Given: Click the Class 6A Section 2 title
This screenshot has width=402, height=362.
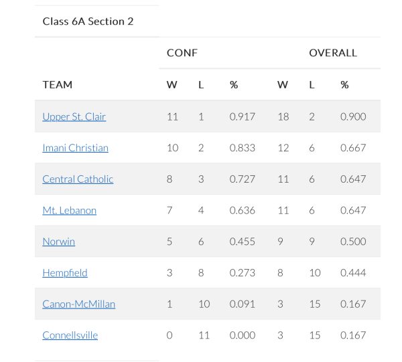Looking at the screenshot, I should tap(88, 21).
